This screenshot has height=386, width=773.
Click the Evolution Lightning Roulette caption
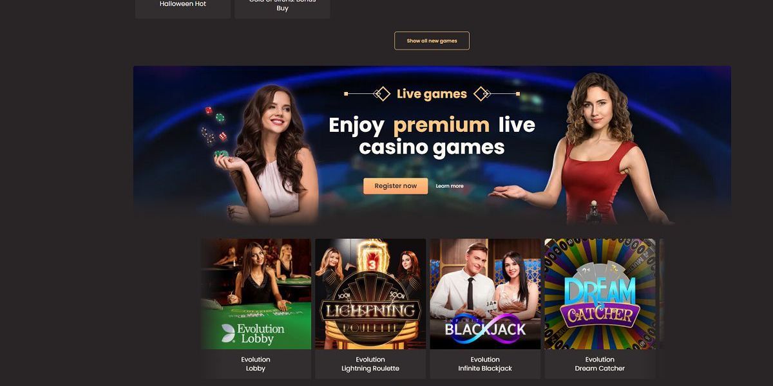tap(370, 364)
